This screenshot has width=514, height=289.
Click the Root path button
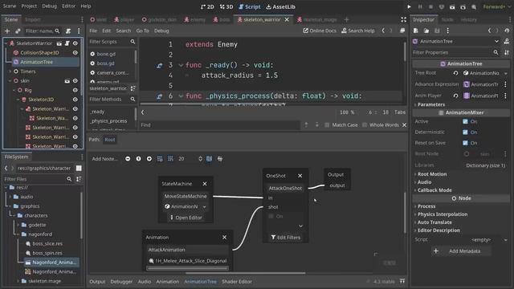click(x=110, y=140)
